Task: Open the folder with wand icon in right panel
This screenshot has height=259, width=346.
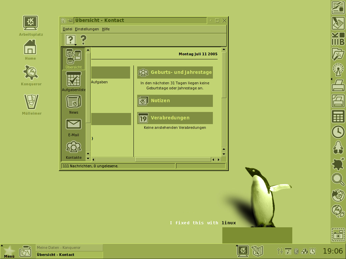Action: 338,54
